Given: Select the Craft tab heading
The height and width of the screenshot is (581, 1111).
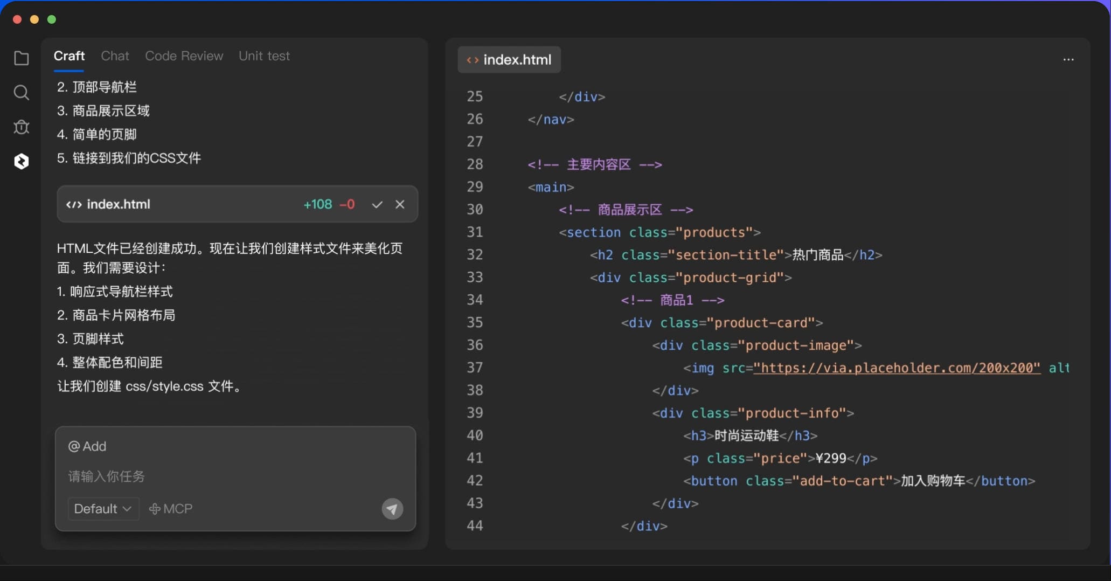Looking at the screenshot, I should (x=69, y=56).
